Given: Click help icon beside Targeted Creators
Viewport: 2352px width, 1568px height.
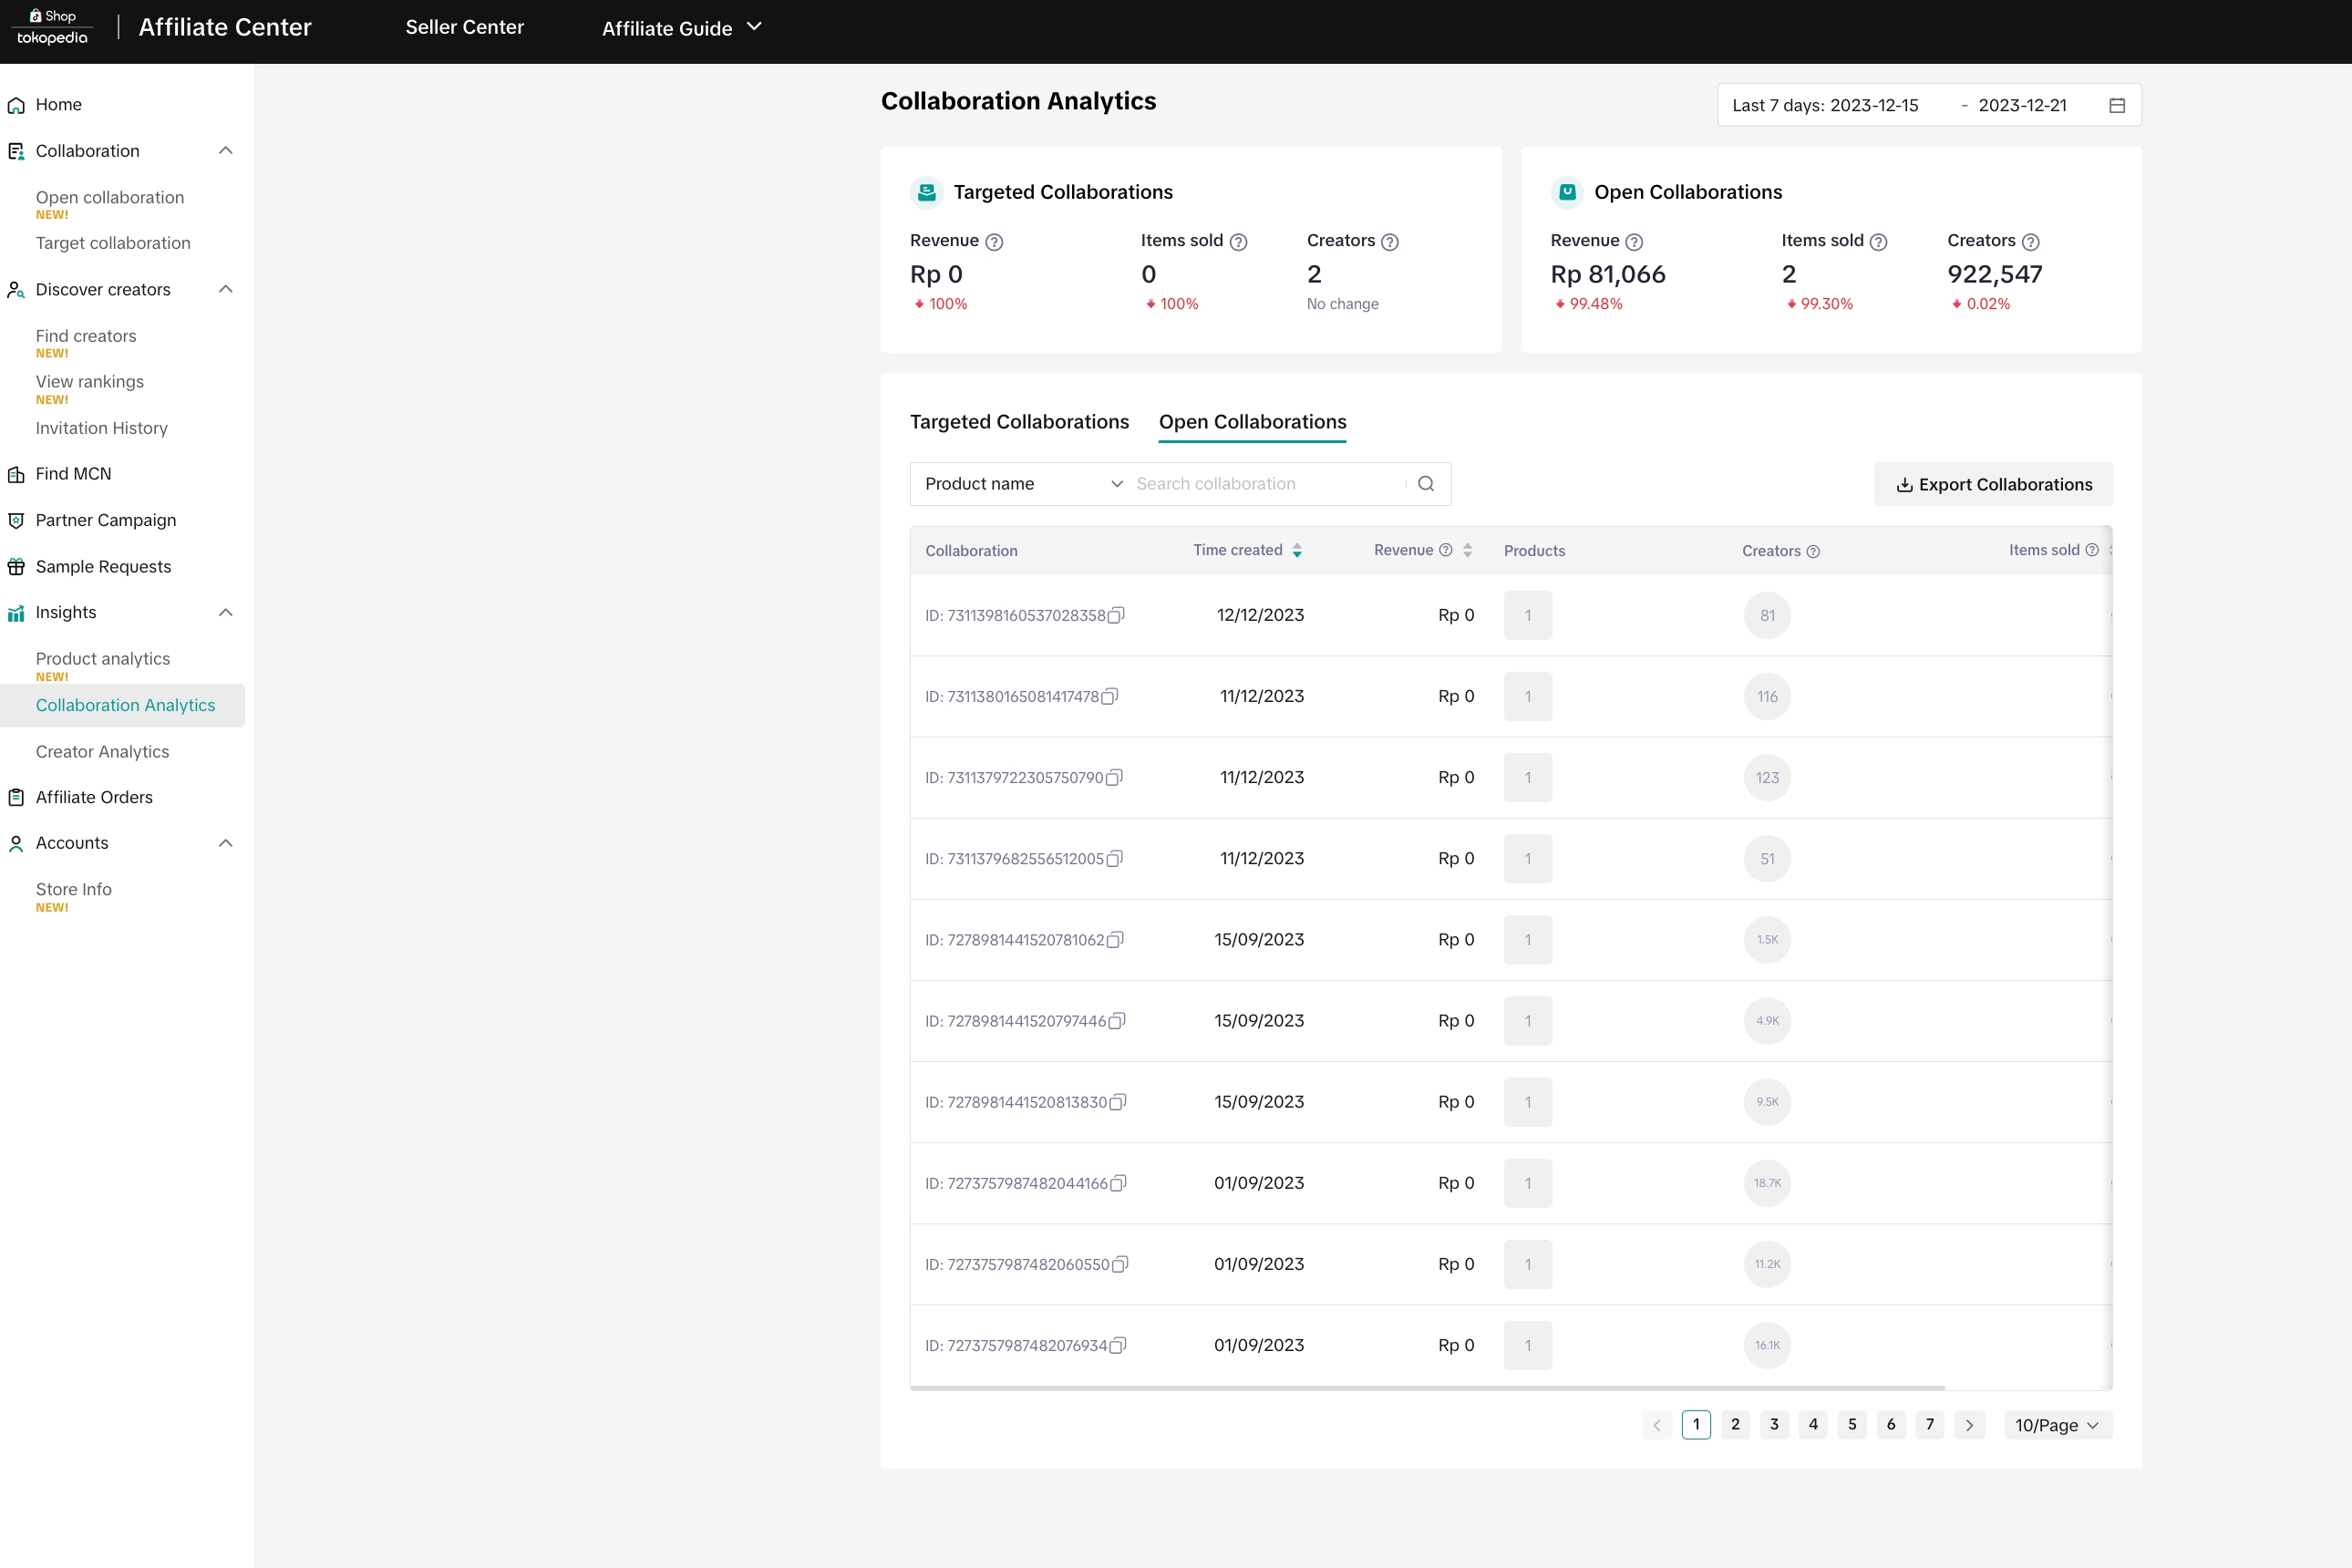Looking at the screenshot, I should (1389, 242).
